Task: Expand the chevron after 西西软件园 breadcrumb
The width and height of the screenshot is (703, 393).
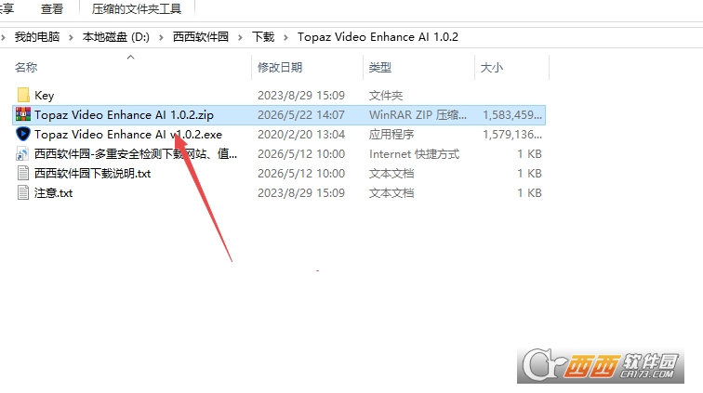Action: tap(240, 37)
